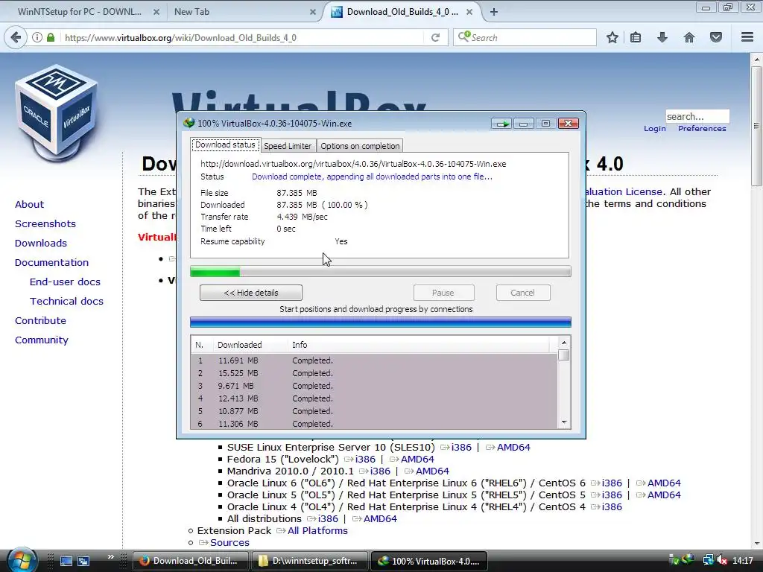
Task: Reload the VirtualBox page
Action: point(435,37)
